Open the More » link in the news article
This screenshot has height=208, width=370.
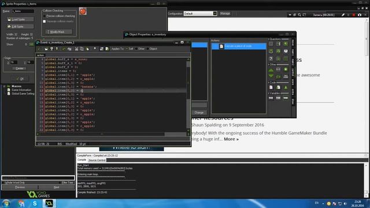click(231, 139)
